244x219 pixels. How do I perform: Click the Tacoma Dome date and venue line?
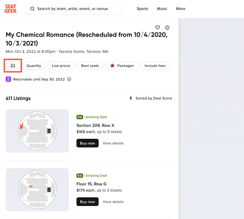click(x=57, y=51)
